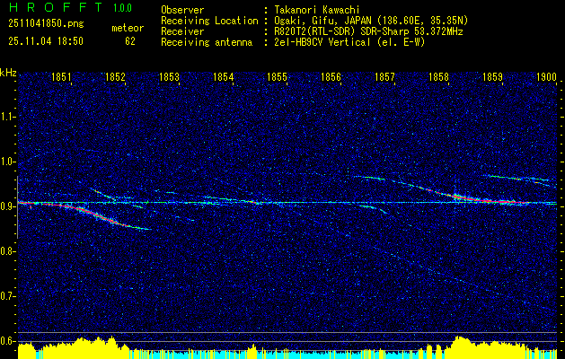This screenshot has height=359, width=565.
Task: Click the 1.1 kHz frequency label
Action: pyautogui.click(x=7, y=117)
